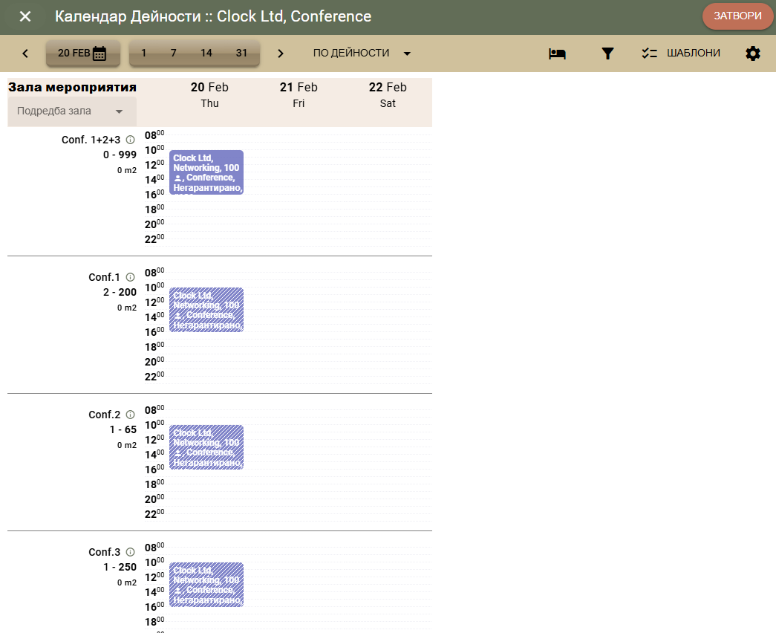Image resolution: width=776 pixels, height=633 pixels.
Task: Show info for Conf. 1+2+3
Action: pos(130,140)
